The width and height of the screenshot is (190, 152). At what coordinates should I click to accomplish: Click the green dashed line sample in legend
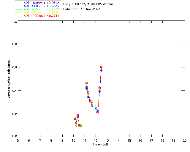(x=19, y=9)
